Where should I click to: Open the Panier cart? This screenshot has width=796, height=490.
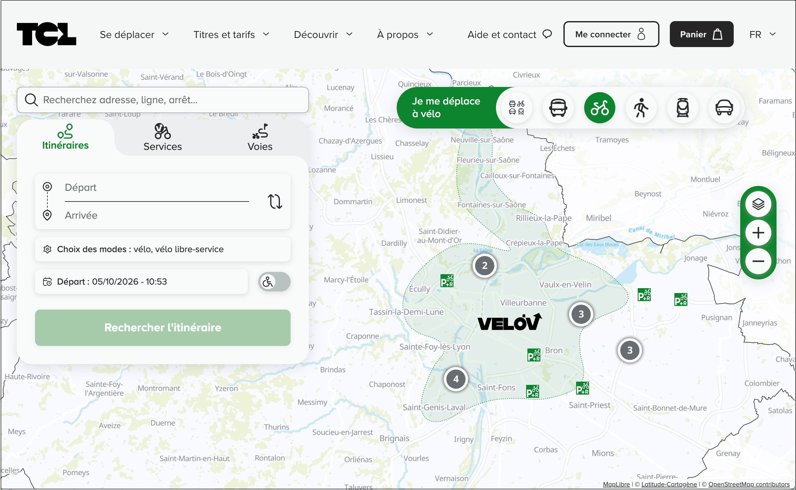tap(701, 34)
